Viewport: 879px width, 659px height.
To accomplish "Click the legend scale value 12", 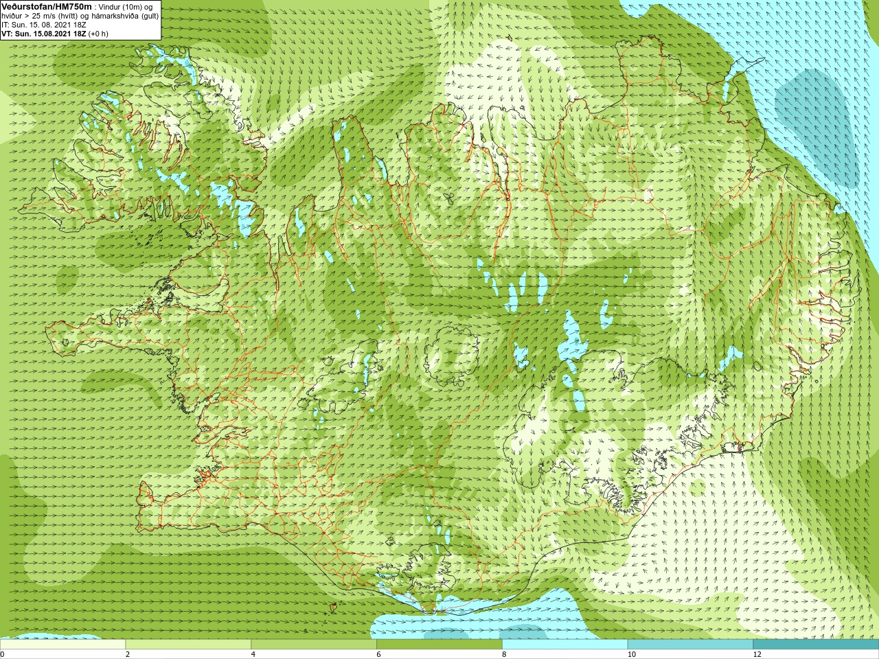I will click(x=757, y=654).
